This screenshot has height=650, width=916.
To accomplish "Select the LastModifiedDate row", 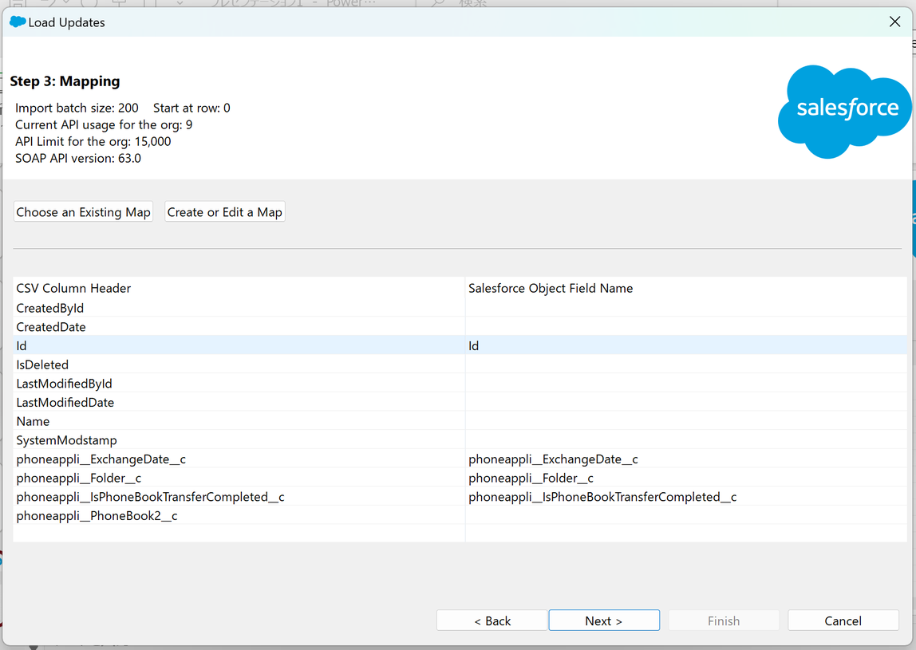I will 460,403.
